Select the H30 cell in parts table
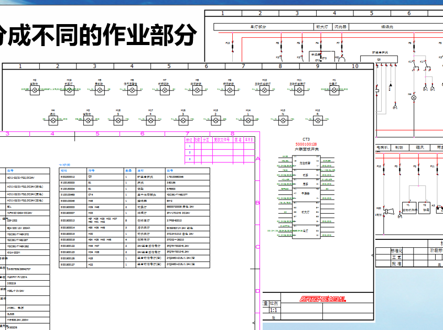This screenshot has width=443, height=330. point(105,234)
